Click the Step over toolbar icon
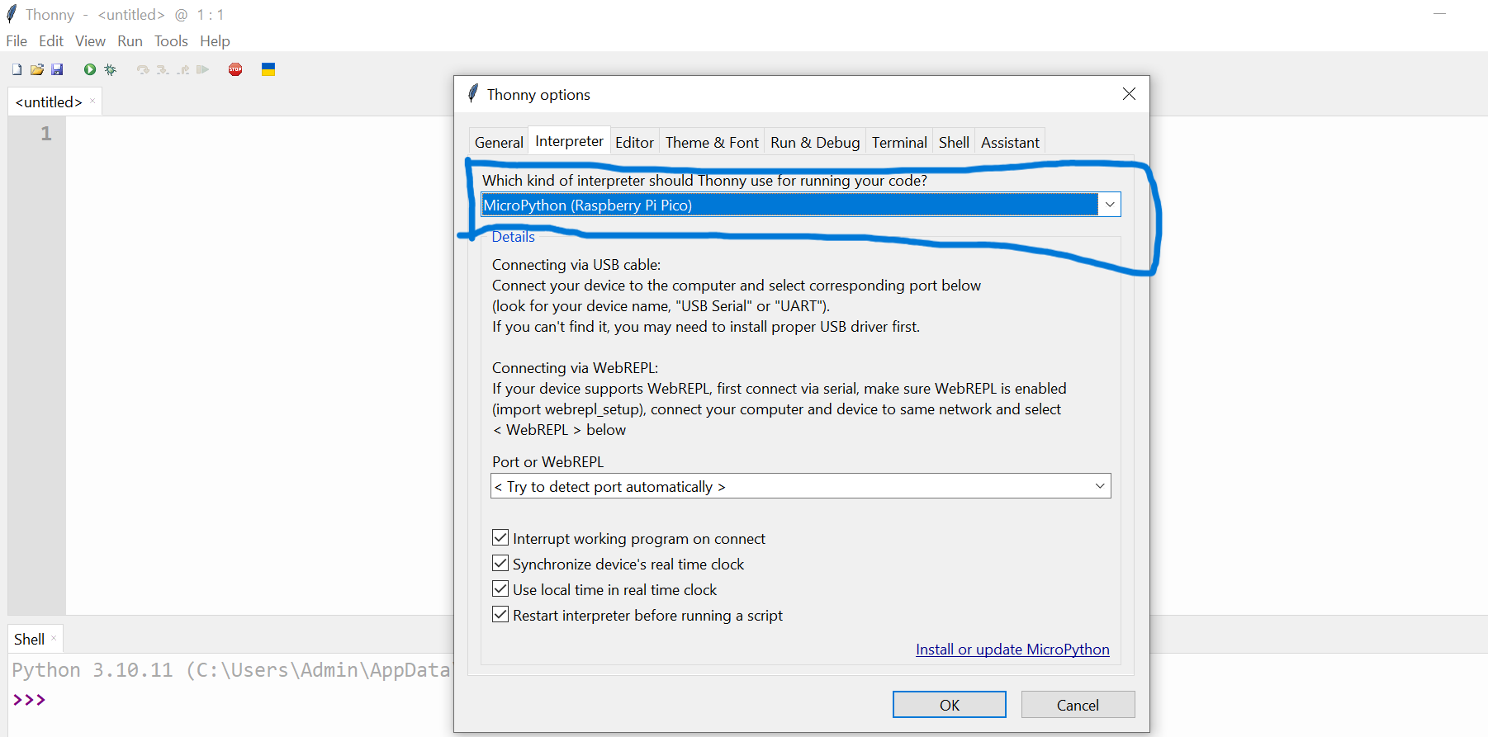 (143, 69)
